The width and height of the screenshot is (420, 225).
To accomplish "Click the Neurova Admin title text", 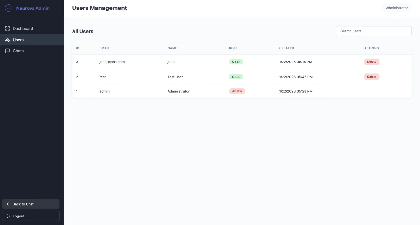I will tap(33, 8).
